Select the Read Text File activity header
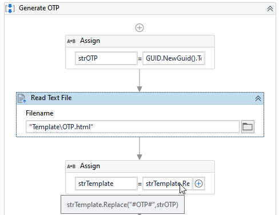This screenshot has height=215, width=279. tap(140, 98)
